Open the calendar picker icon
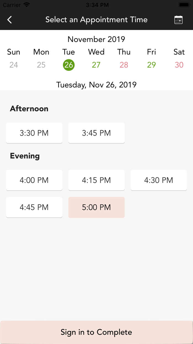Screen dimensions: 193x344 178,20
